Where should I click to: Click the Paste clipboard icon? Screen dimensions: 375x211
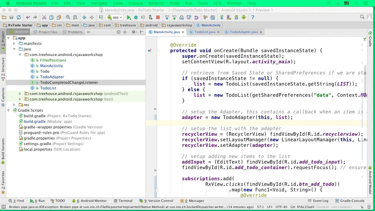click(59, 17)
